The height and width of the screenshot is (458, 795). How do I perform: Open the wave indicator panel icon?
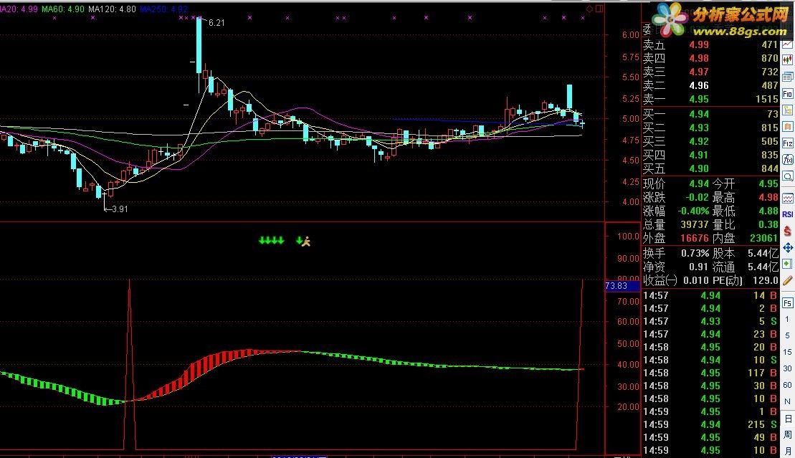[x=787, y=199]
